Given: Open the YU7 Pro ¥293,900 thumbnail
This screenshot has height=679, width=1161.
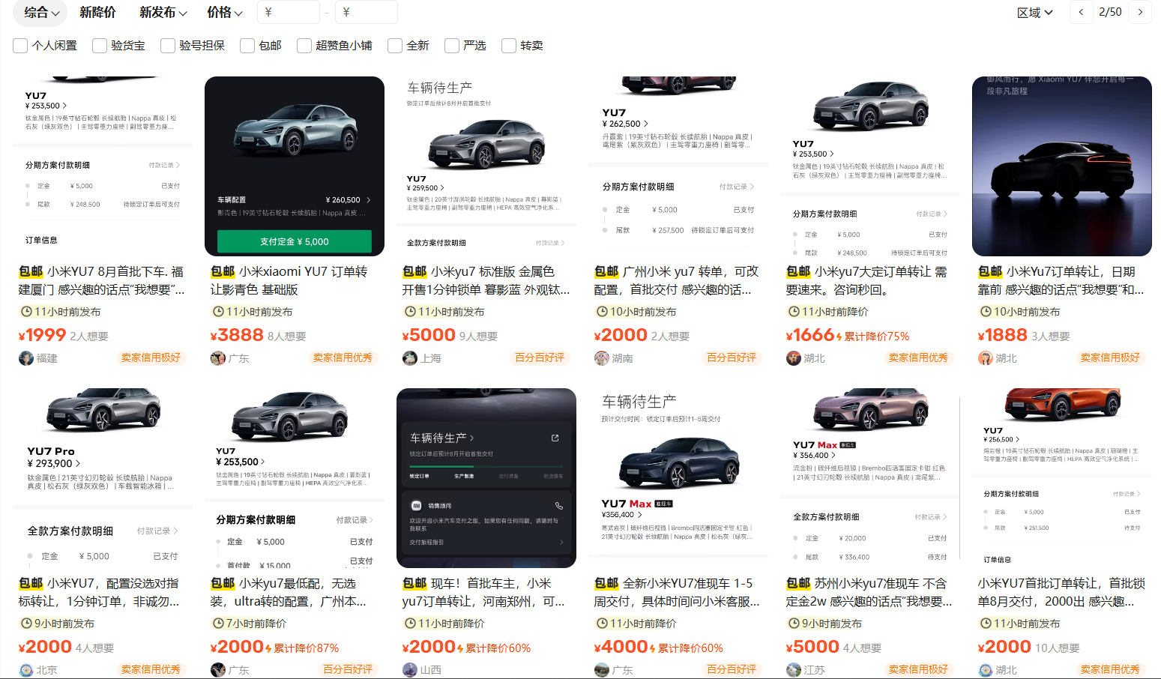Looking at the screenshot, I should click(x=103, y=478).
